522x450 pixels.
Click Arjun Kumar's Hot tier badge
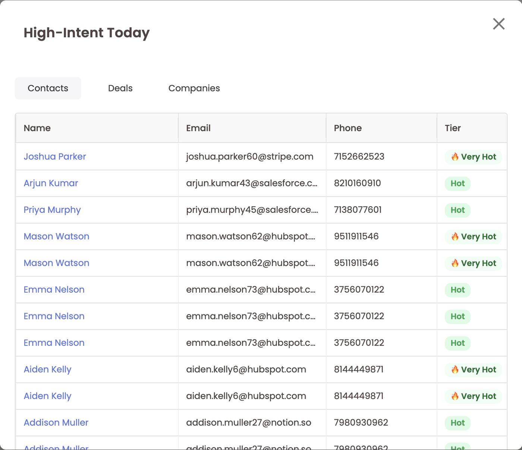(x=457, y=183)
